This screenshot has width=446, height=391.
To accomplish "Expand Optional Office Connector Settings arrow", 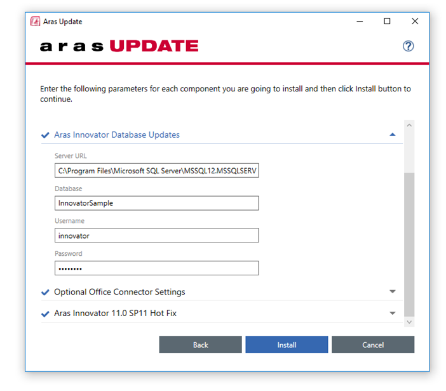I will (x=392, y=292).
